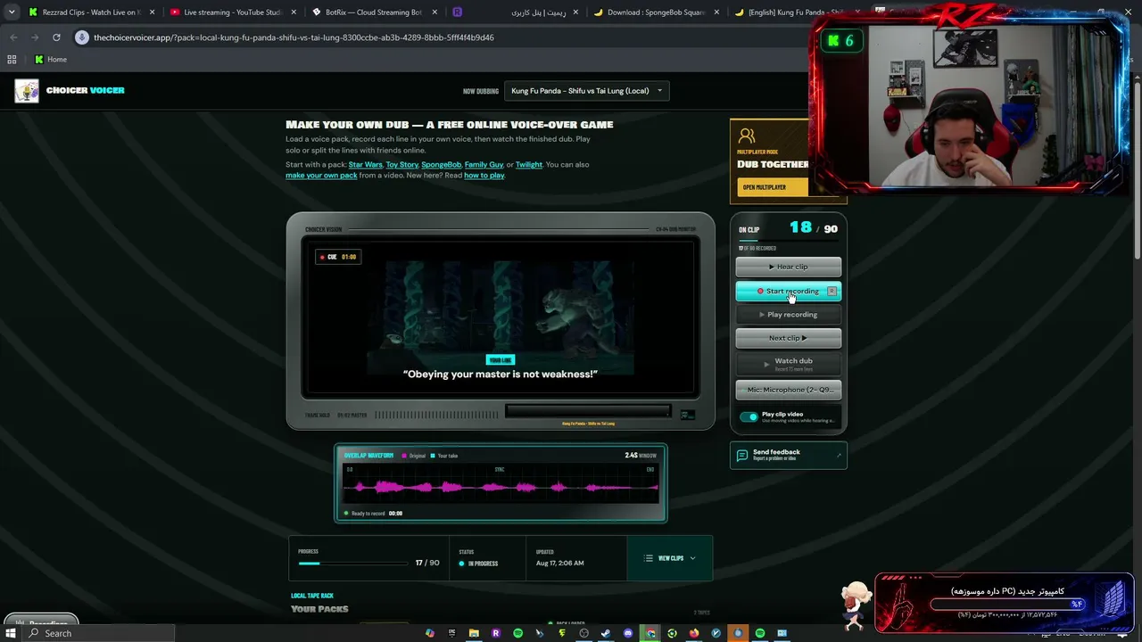Click the "IN PROGRESS" status text

483,564
